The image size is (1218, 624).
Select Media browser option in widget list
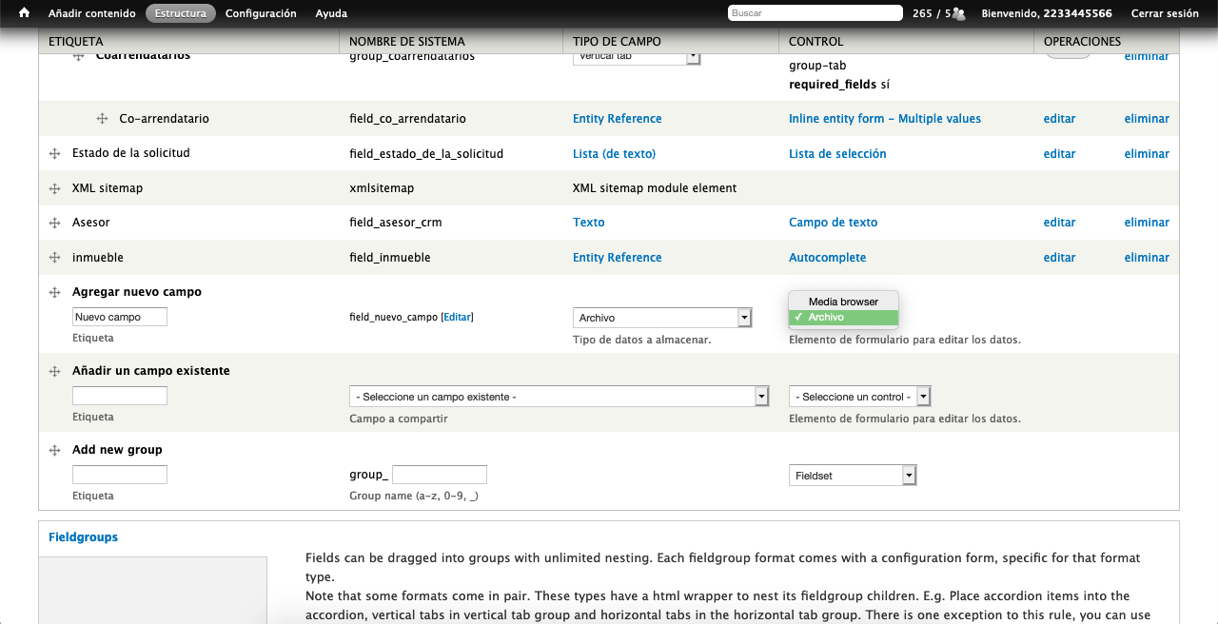coord(843,302)
